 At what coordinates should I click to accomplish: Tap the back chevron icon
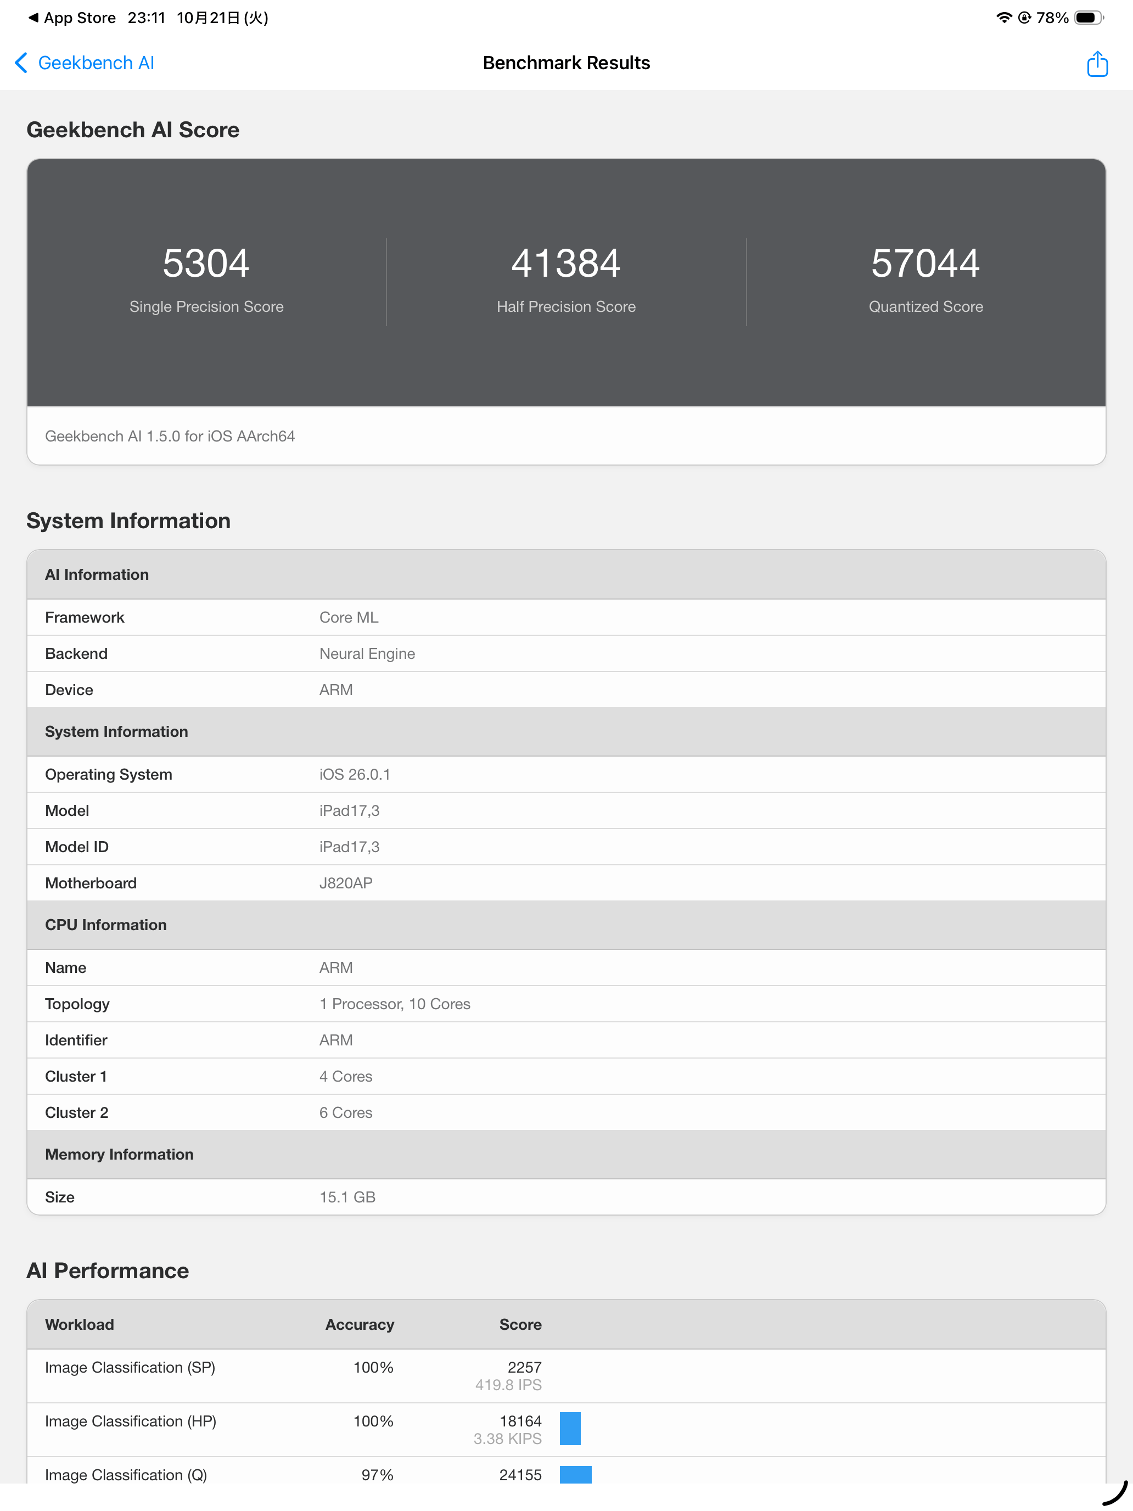click(21, 63)
